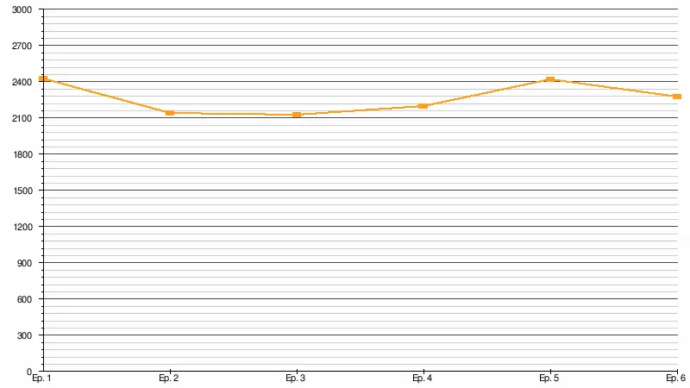Click the 1500 y-axis label

(x=22, y=191)
